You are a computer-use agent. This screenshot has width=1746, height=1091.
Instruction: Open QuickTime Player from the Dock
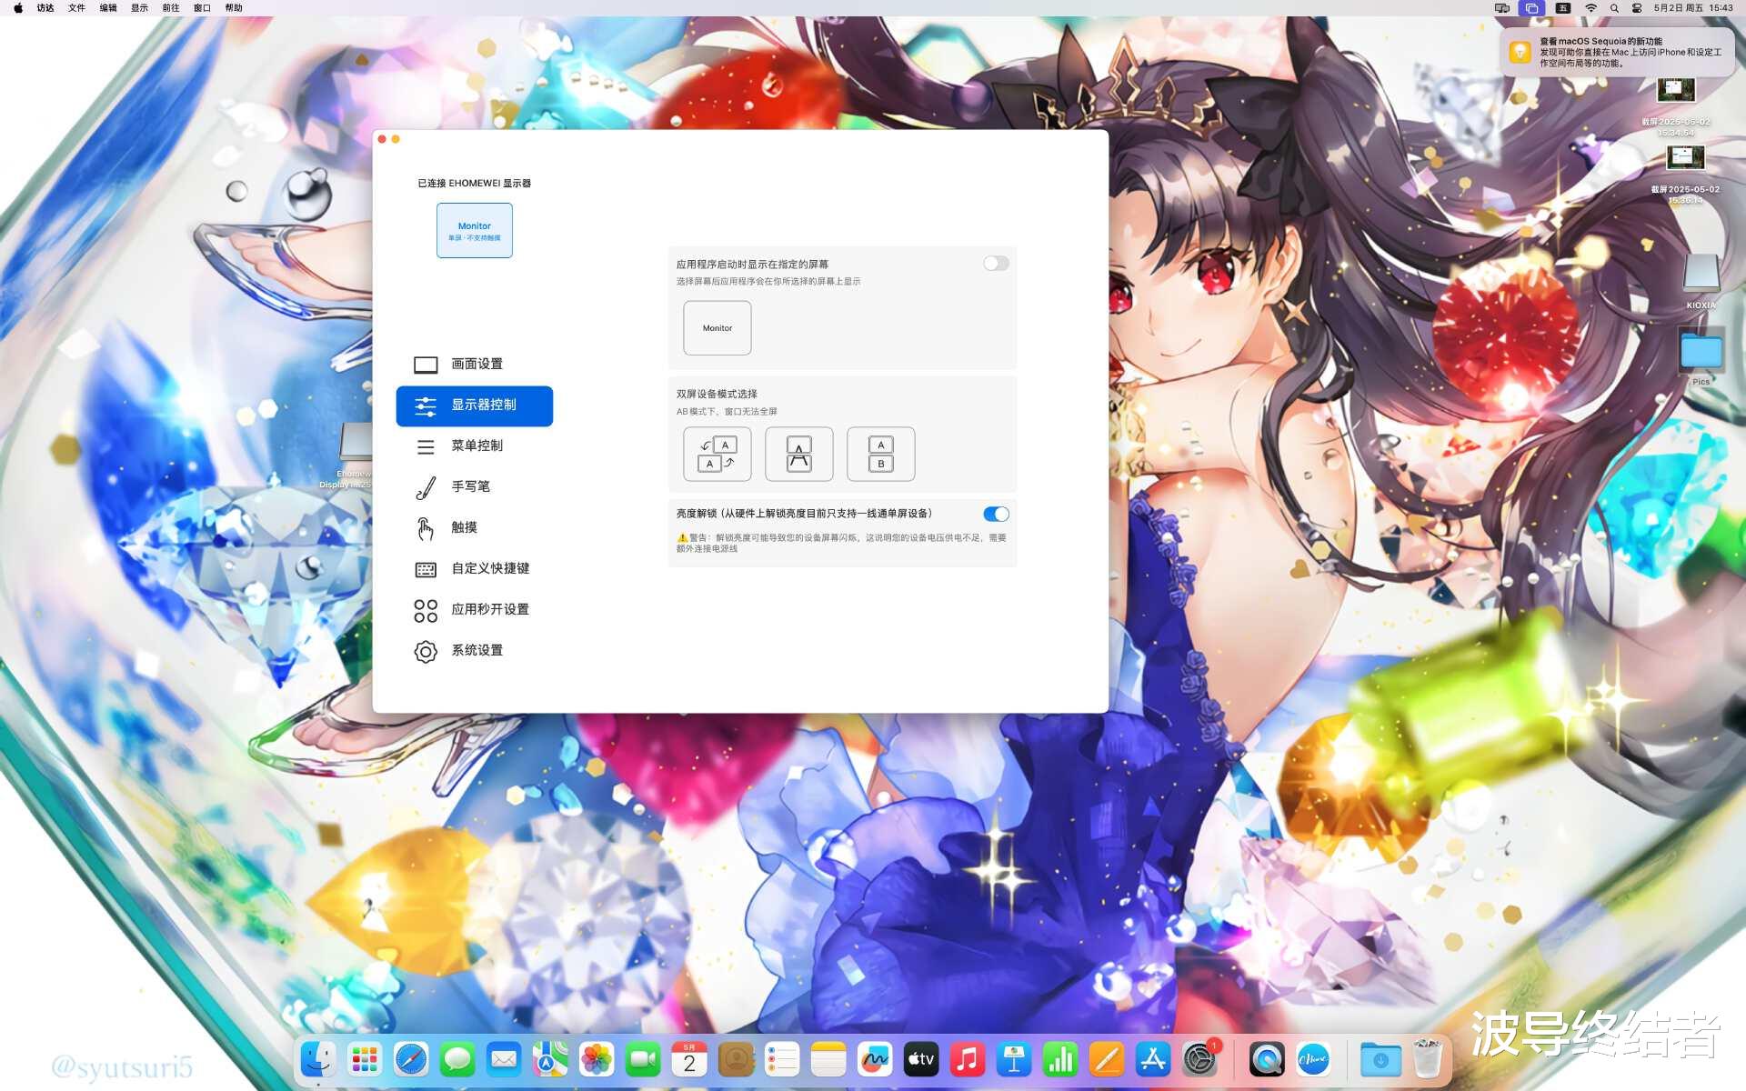1267,1059
